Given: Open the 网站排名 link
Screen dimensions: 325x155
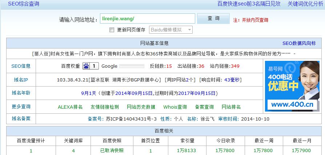Looking at the screenshot, I should (x=231, y=107).
